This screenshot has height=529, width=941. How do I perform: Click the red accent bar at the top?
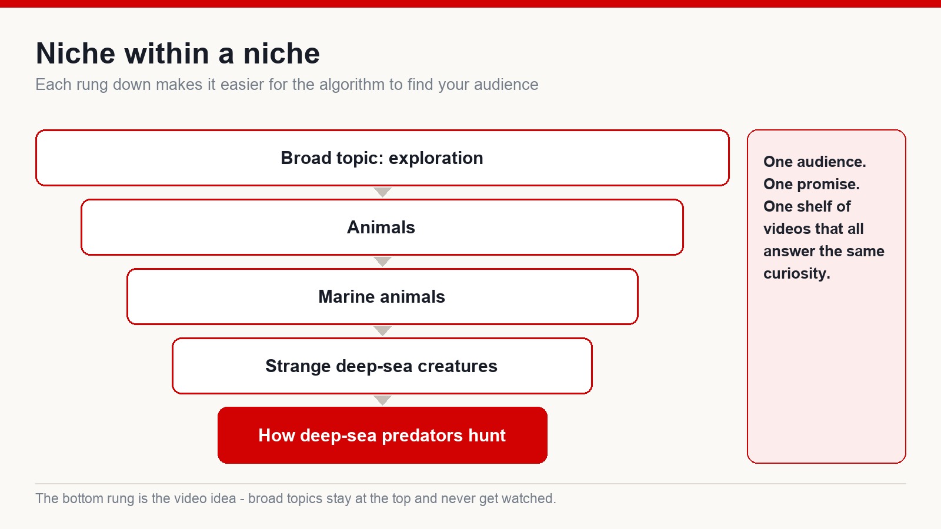[x=470, y=4]
